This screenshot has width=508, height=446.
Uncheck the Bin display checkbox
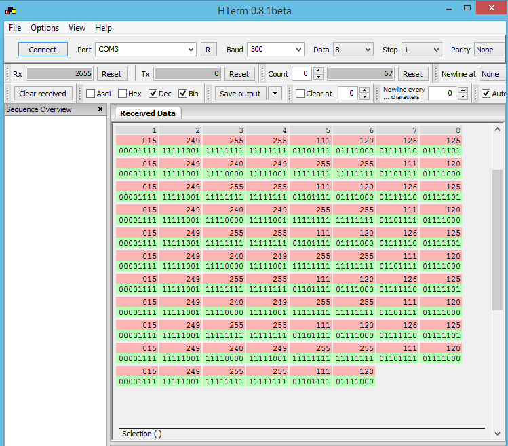[182, 94]
